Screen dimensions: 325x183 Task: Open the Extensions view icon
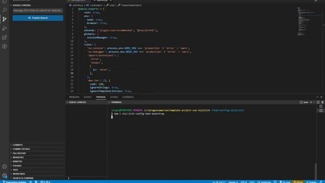pyautogui.click(x=5, y=37)
